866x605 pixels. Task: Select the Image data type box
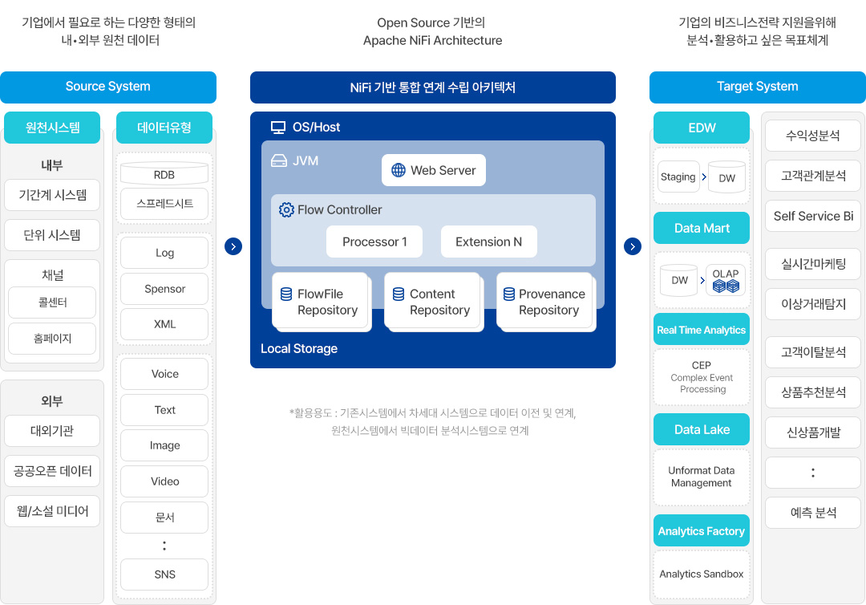164,445
